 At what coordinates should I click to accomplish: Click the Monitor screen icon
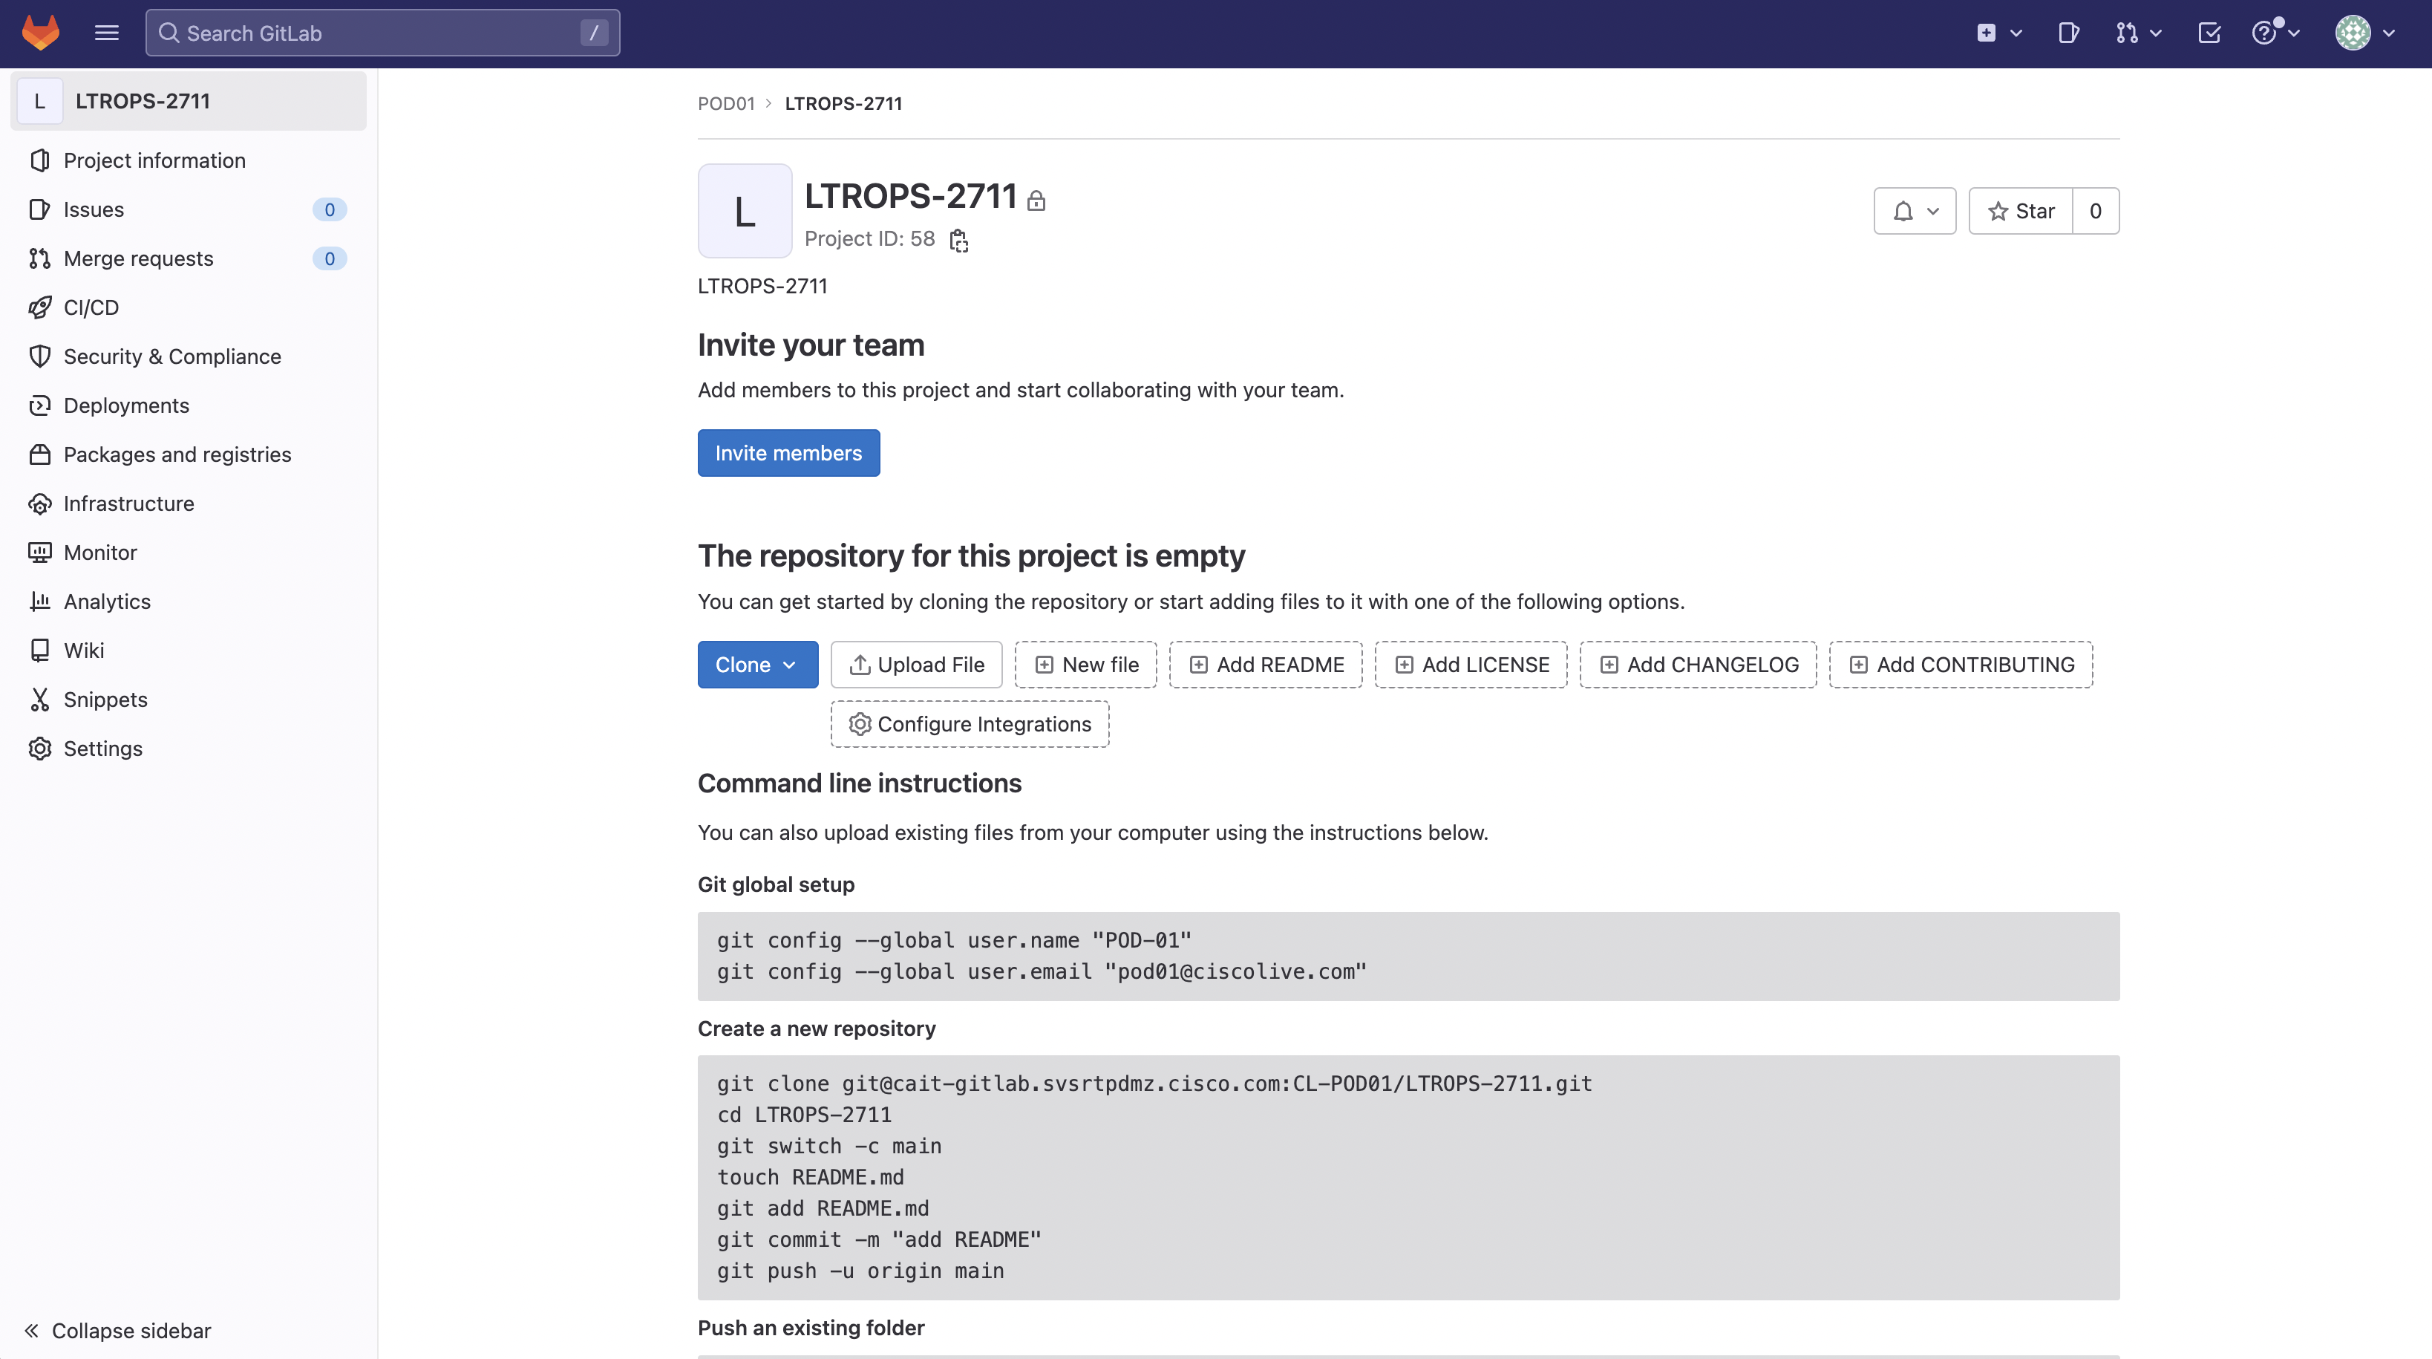(39, 553)
